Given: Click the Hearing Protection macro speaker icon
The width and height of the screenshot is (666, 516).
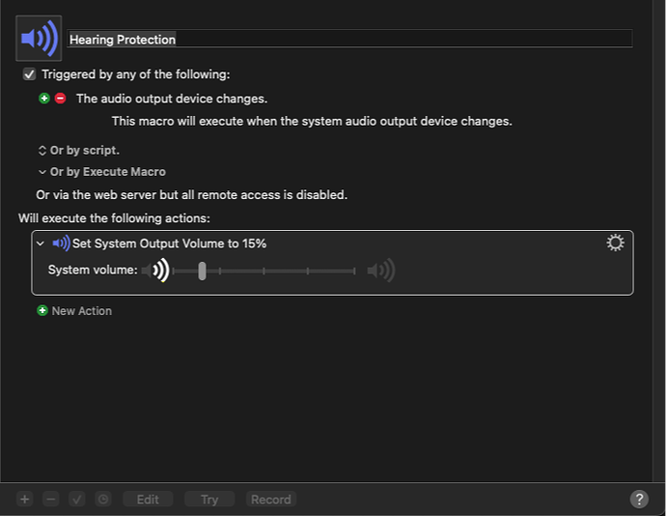Looking at the screenshot, I should click(39, 39).
